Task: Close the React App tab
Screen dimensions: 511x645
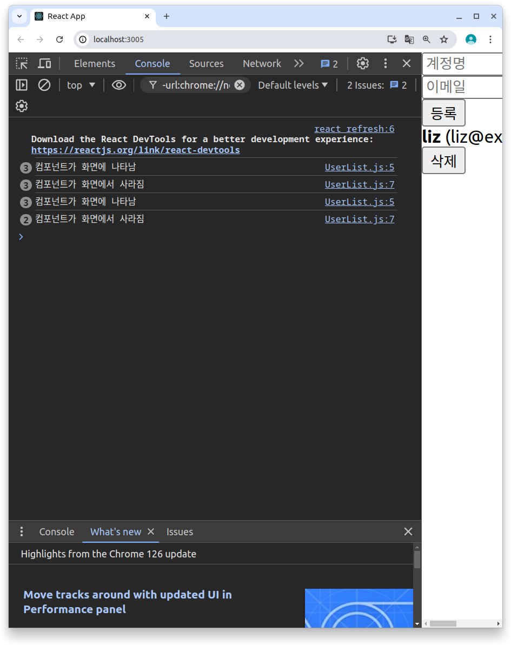Action: pos(147,16)
